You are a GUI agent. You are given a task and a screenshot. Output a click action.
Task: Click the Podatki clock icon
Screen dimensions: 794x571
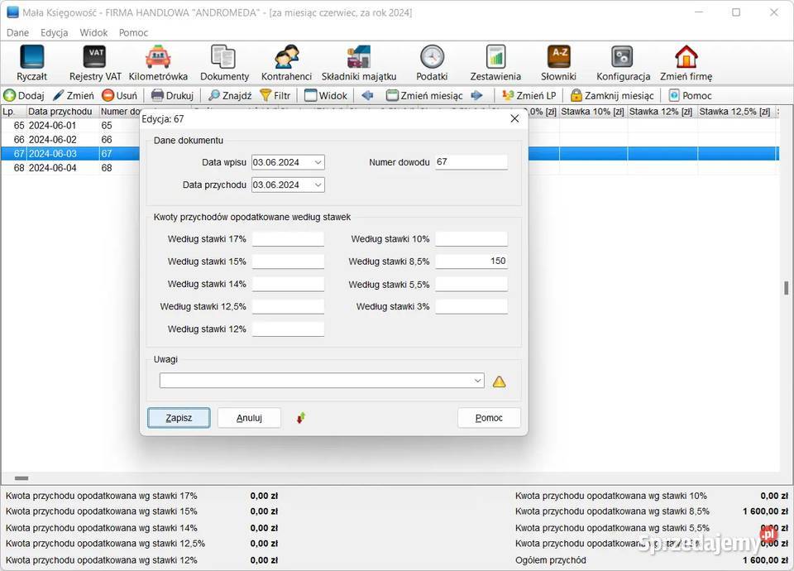(x=432, y=63)
